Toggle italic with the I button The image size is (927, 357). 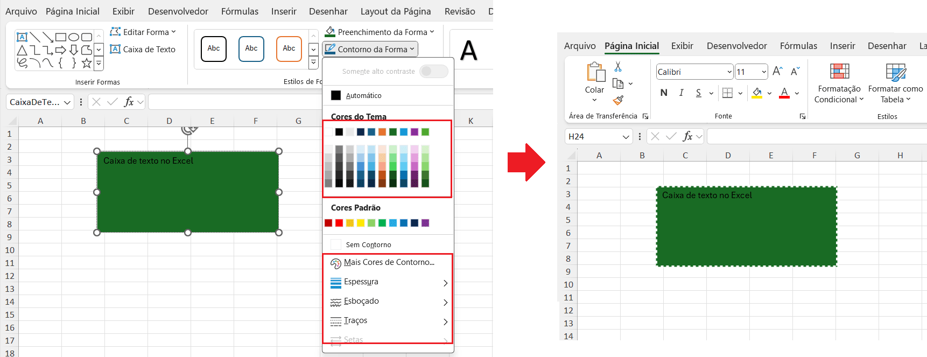click(x=681, y=93)
